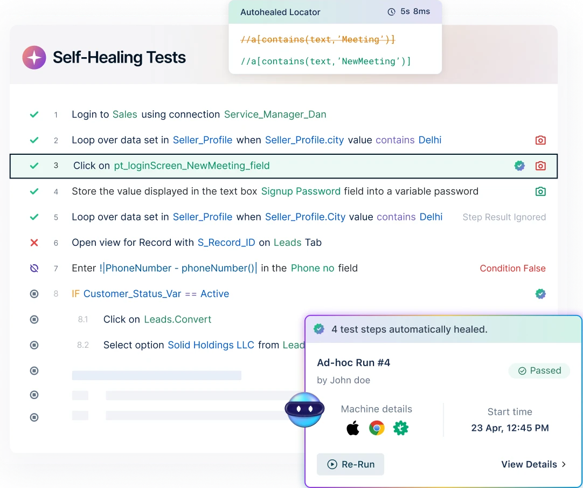Click the robot assistant avatar

(304, 411)
